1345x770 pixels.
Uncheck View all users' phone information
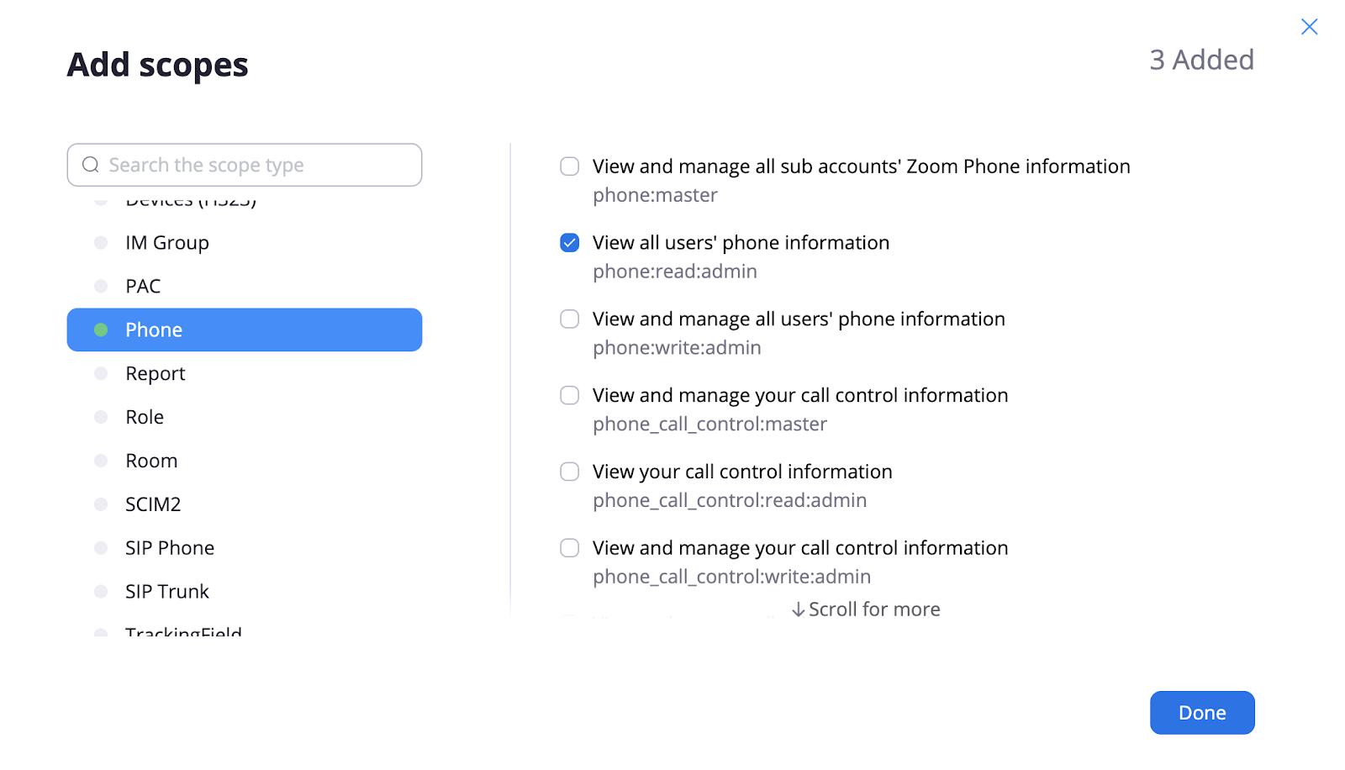tap(570, 243)
